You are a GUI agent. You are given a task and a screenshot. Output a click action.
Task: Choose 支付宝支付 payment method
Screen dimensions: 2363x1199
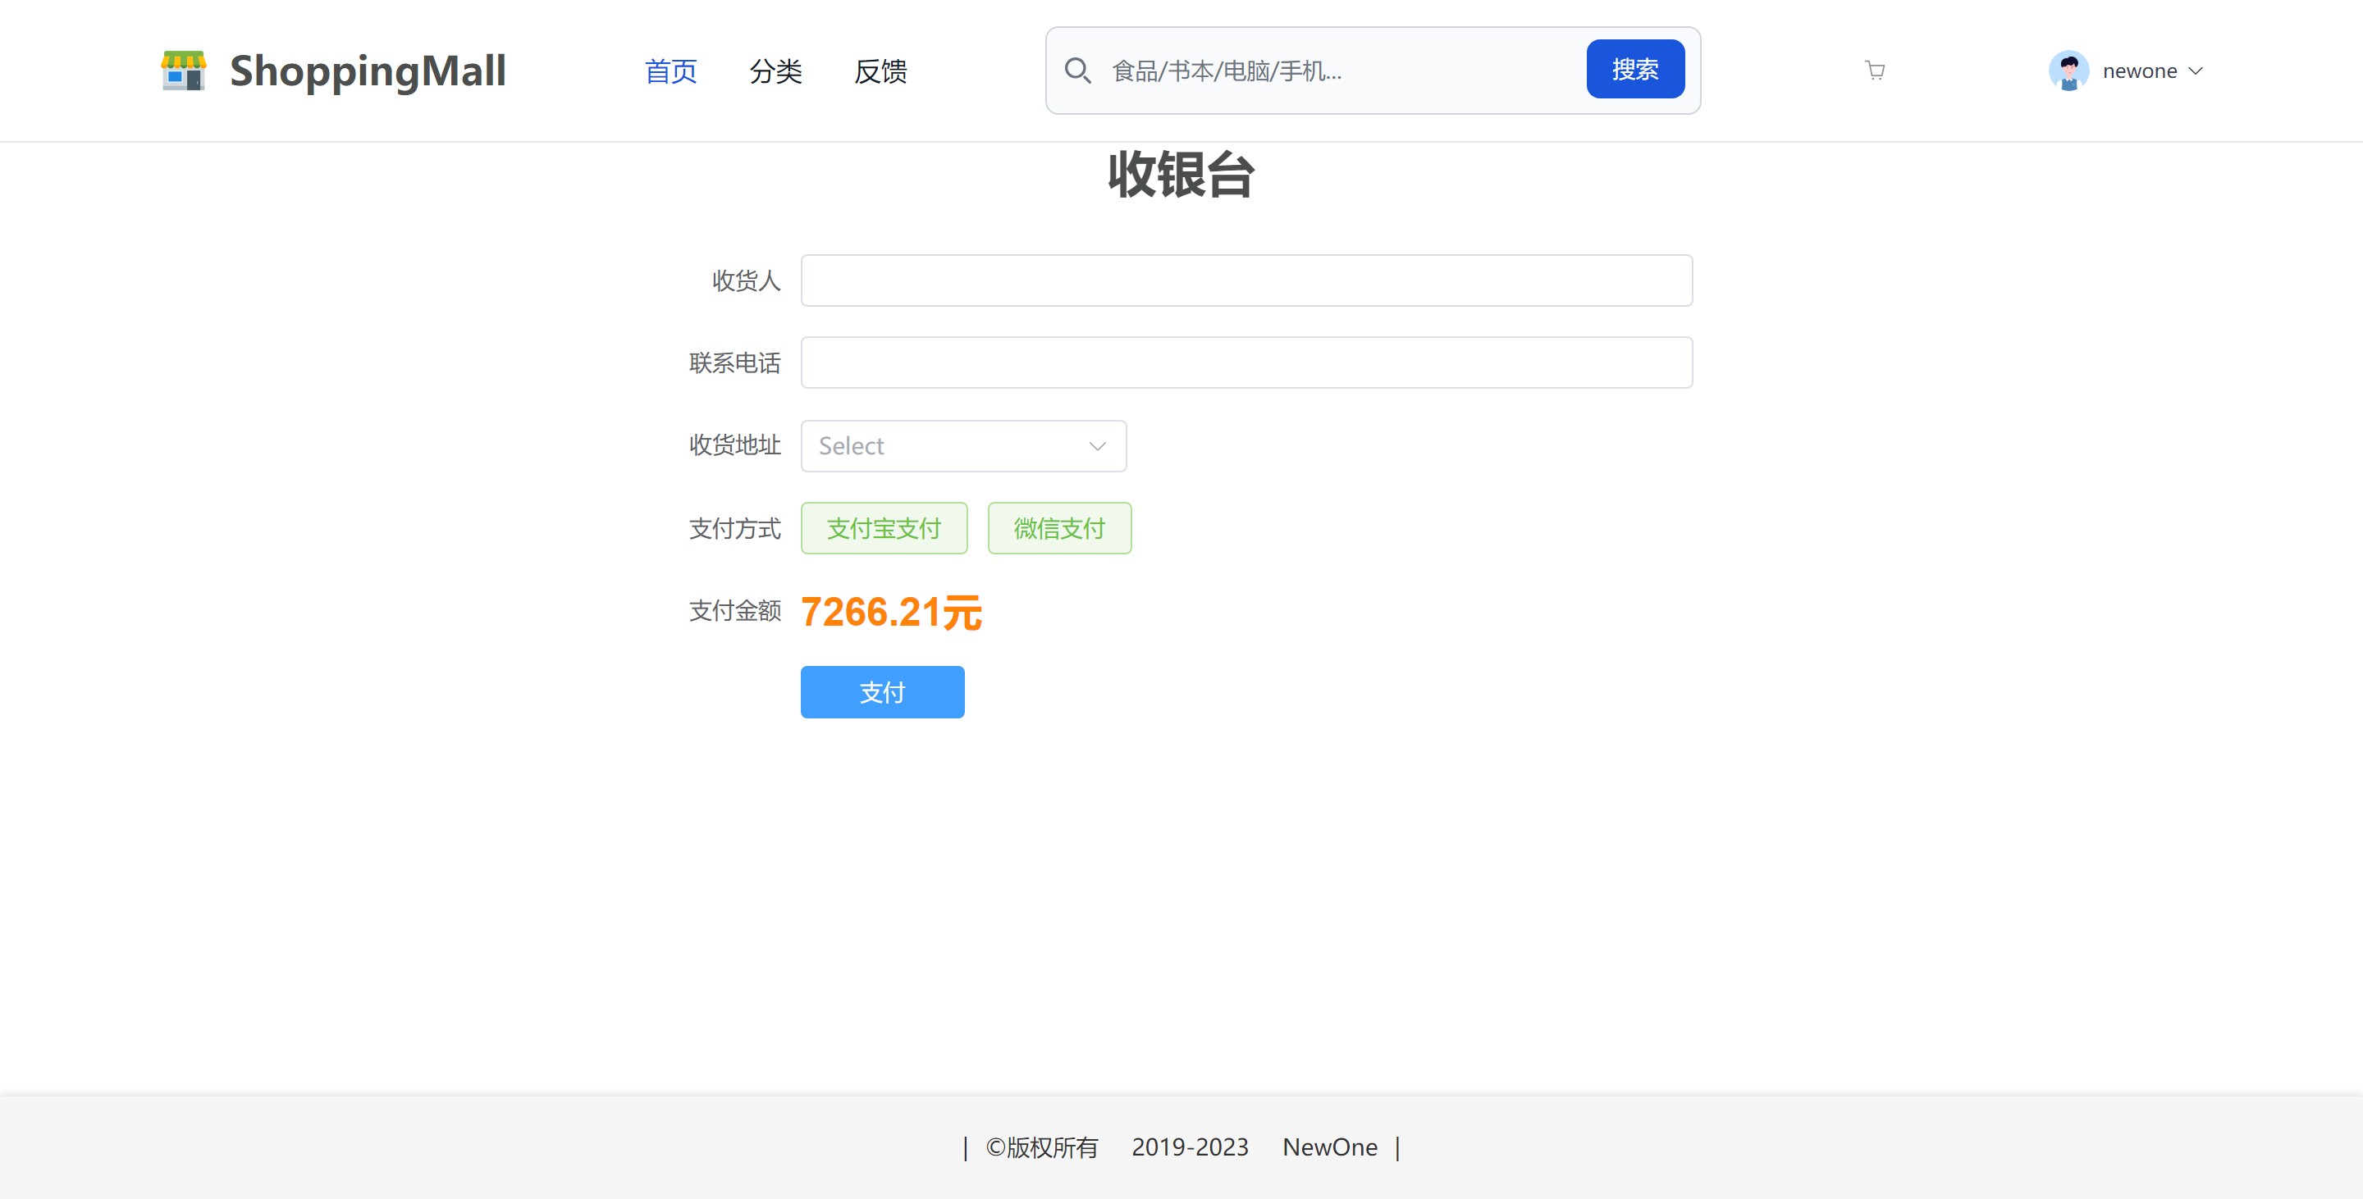884,528
